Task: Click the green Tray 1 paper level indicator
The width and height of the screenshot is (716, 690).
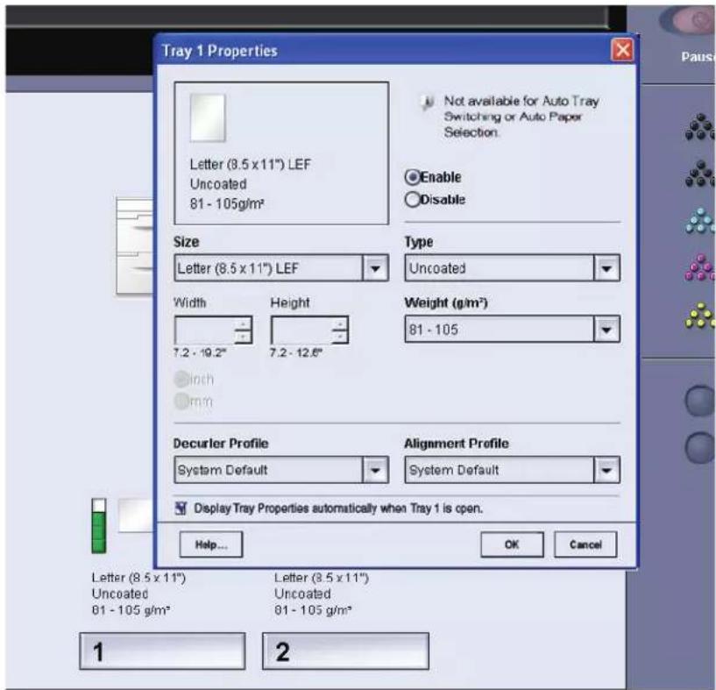Action: (x=99, y=526)
